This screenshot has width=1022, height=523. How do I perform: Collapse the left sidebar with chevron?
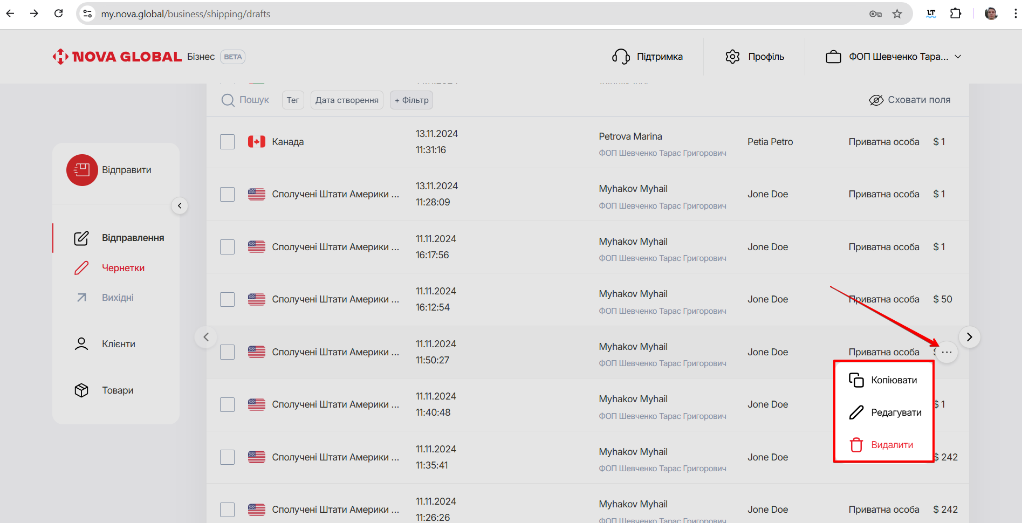pos(180,206)
